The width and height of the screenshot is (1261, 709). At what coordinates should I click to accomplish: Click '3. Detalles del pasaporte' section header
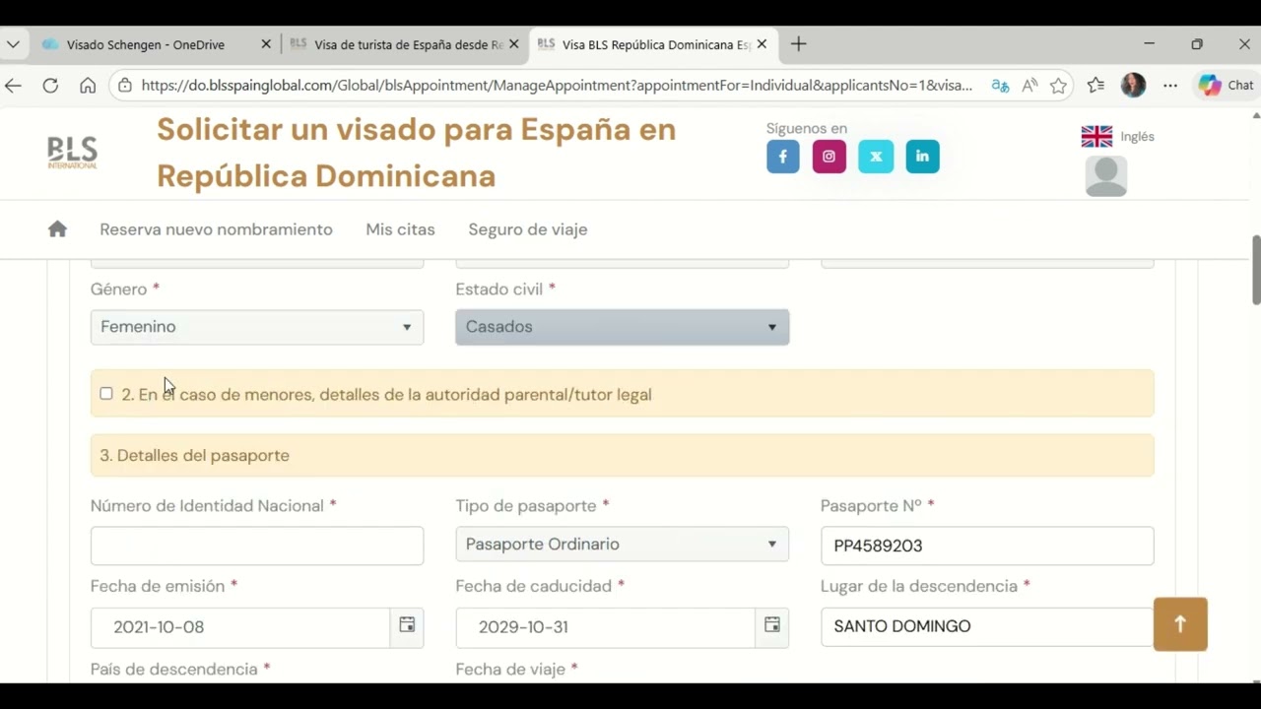click(622, 456)
